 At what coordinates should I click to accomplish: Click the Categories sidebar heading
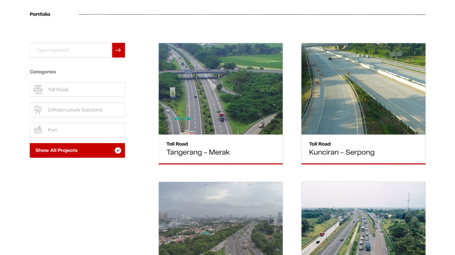(43, 72)
